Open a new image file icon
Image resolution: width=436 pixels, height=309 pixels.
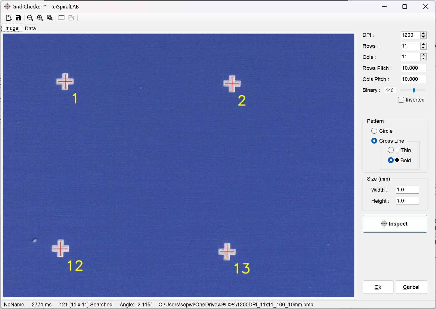coord(9,18)
